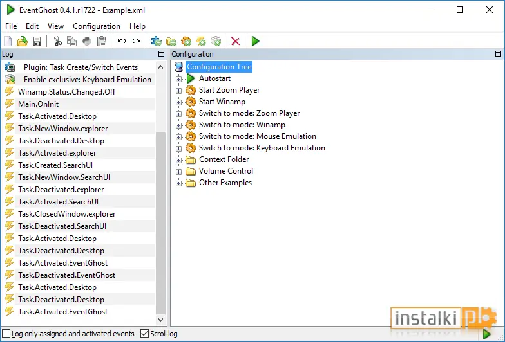
Task: Open a configuration file from toolbar
Action: coord(22,41)
